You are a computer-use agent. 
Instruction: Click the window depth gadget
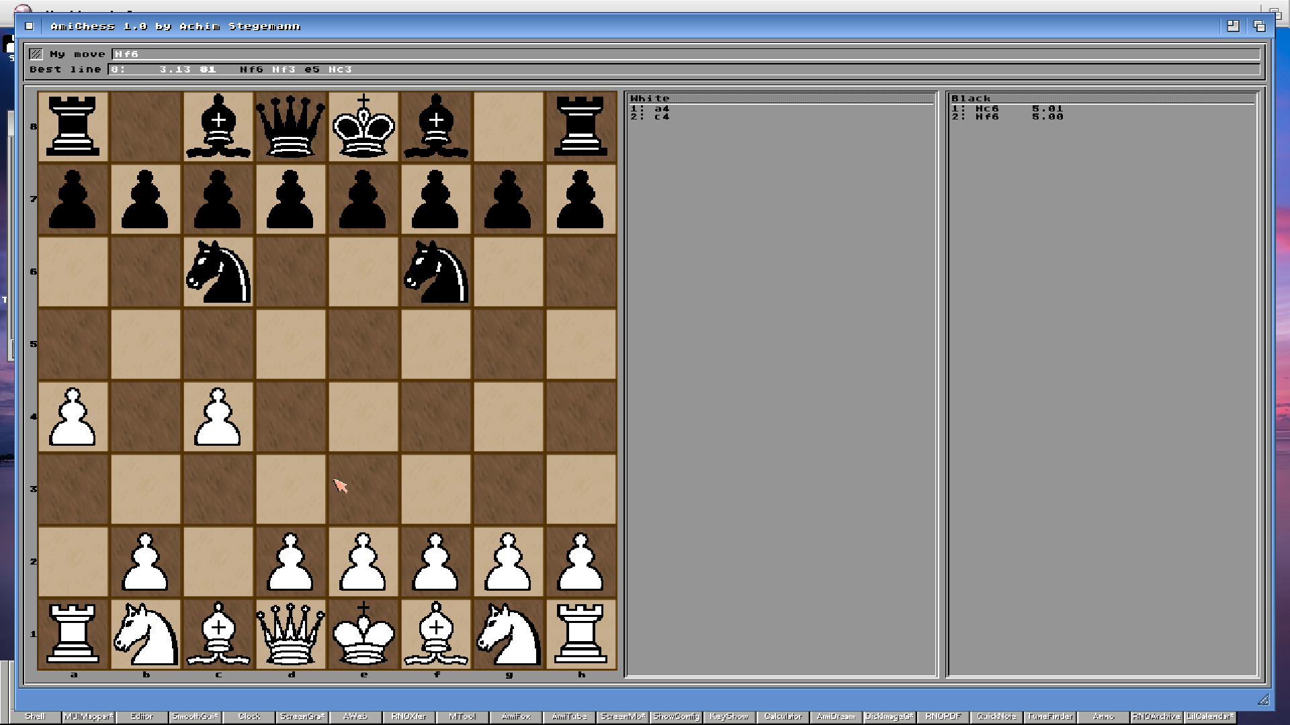click(x=1259, y=26)
